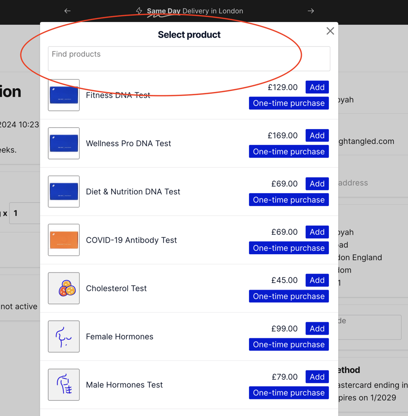
Task: Add the Diet & Nutrition DNA Test
Action: [x=317, y=183]
